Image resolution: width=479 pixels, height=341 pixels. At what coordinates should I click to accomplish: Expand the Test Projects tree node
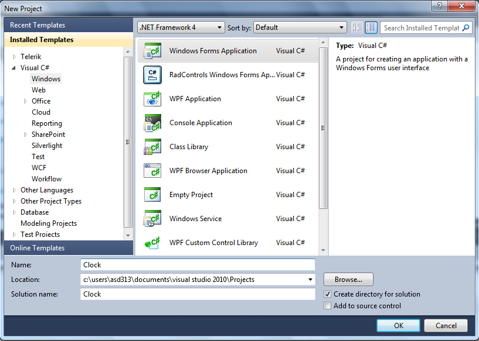[x=14, y=235]
